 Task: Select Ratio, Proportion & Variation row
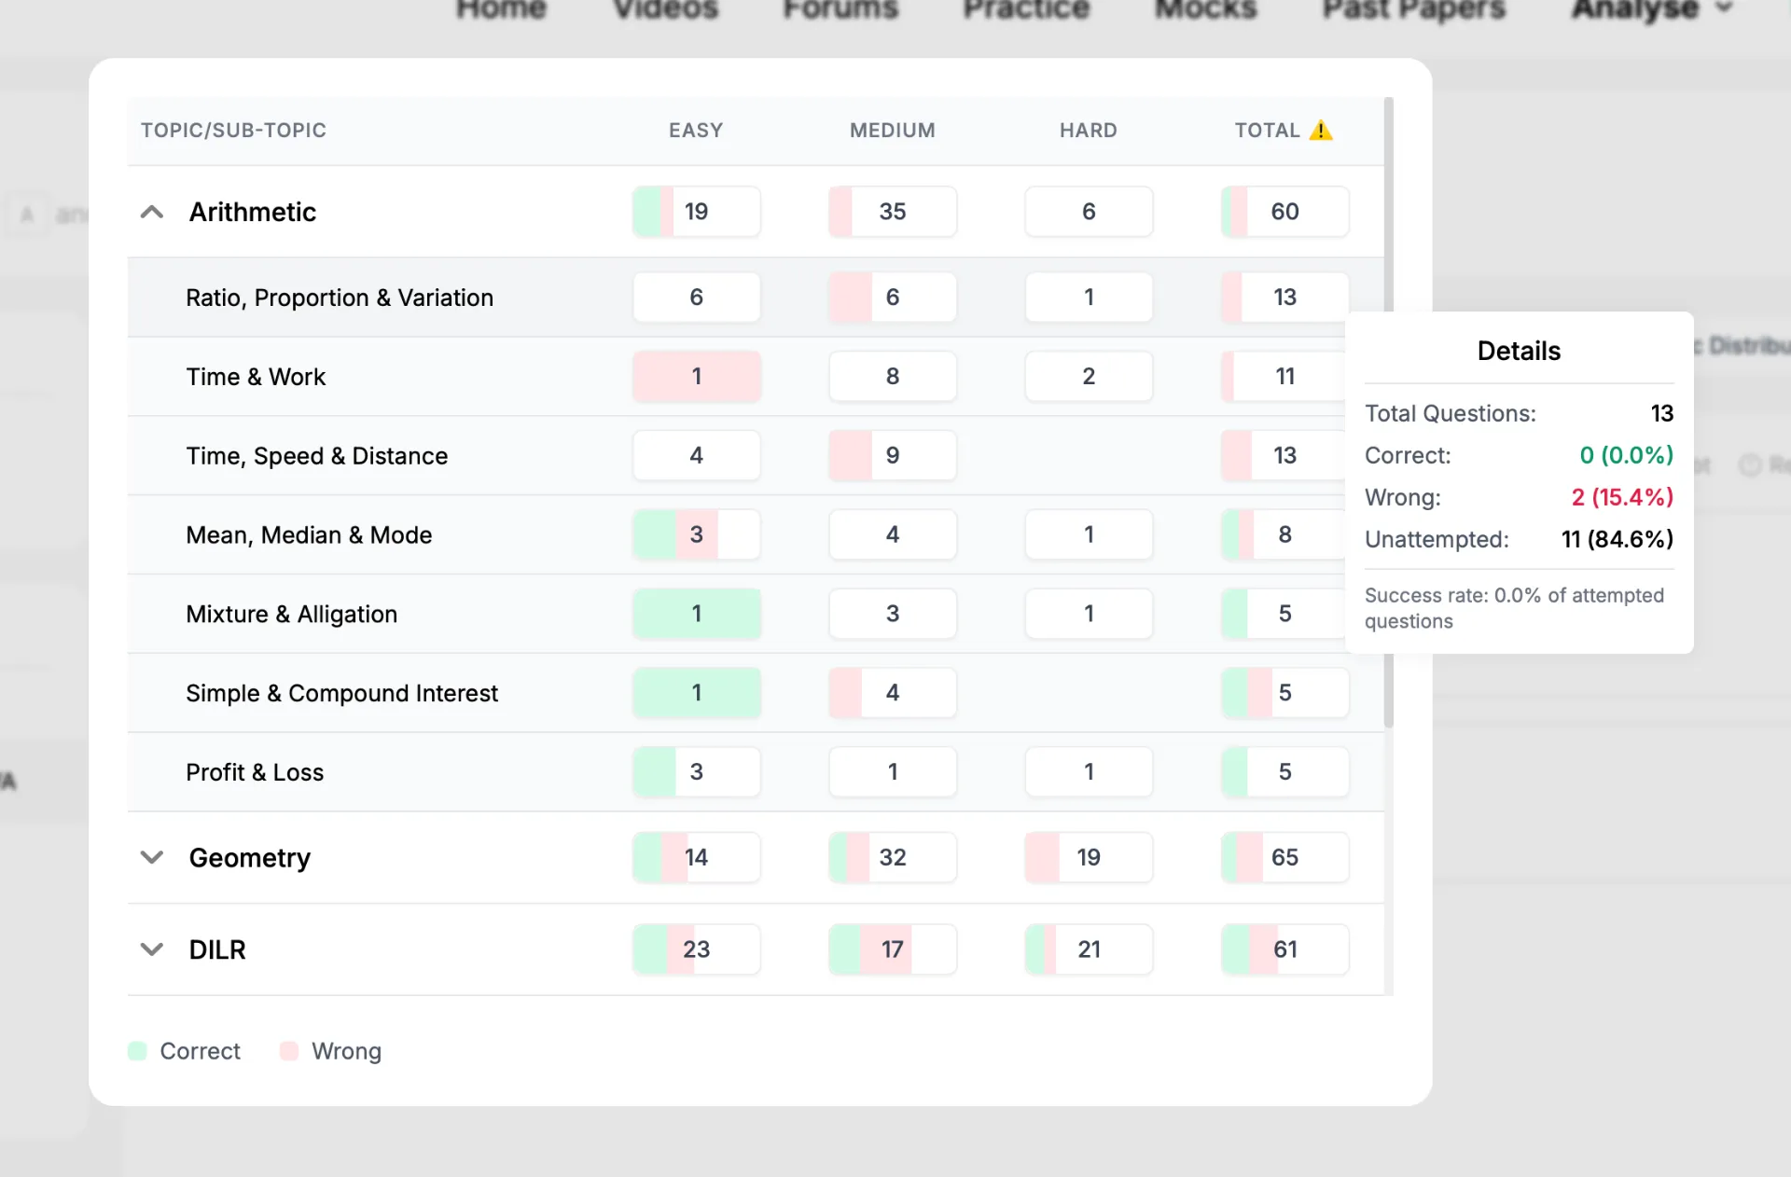coord(756,298)
